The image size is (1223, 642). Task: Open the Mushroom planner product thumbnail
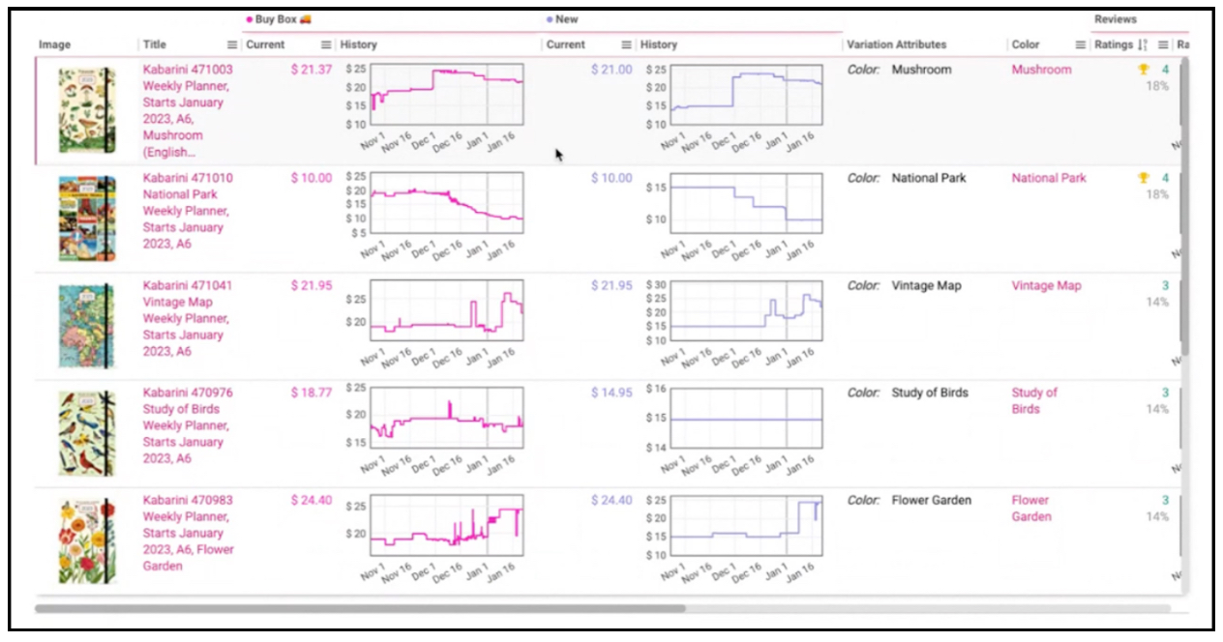click(x=87, y=109)
